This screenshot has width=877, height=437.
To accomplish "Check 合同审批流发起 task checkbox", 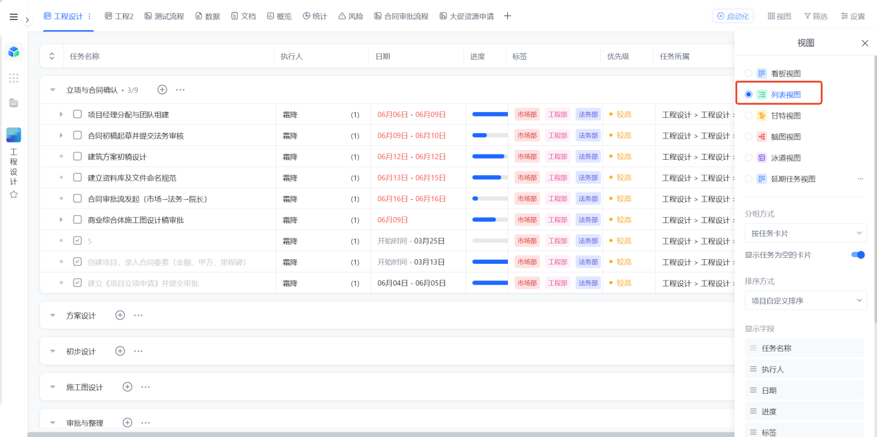I will pos(77,199).
